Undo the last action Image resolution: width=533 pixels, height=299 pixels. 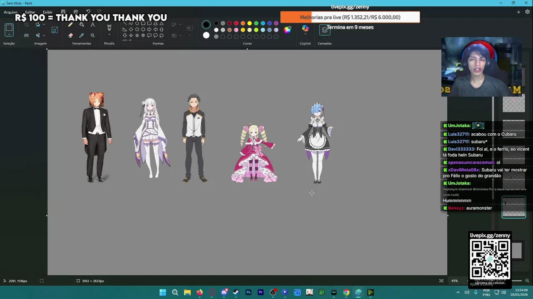pyautogui.click(x=88, y=12)
